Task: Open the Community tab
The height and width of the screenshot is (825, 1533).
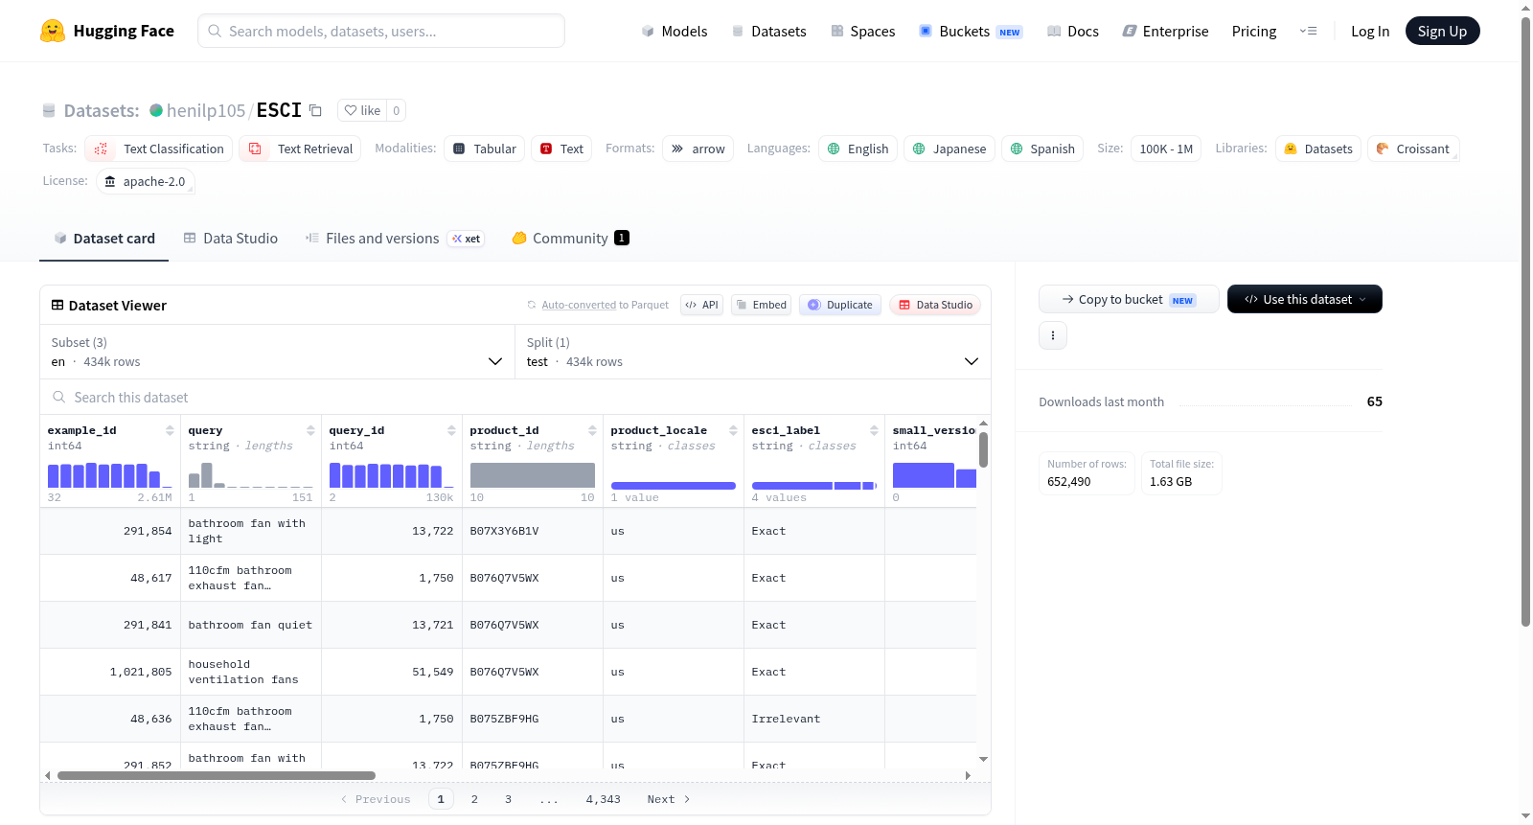Action: pos(570,238)
